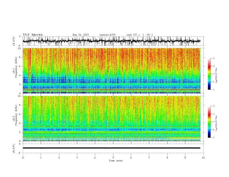Image resolution: width=229 pixels, height=177 pixels.
Task: Click the "-6" label on lower colorbar
Action: click(213, 130)
